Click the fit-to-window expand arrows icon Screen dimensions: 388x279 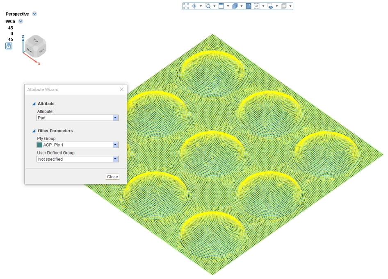coord(186,6)
